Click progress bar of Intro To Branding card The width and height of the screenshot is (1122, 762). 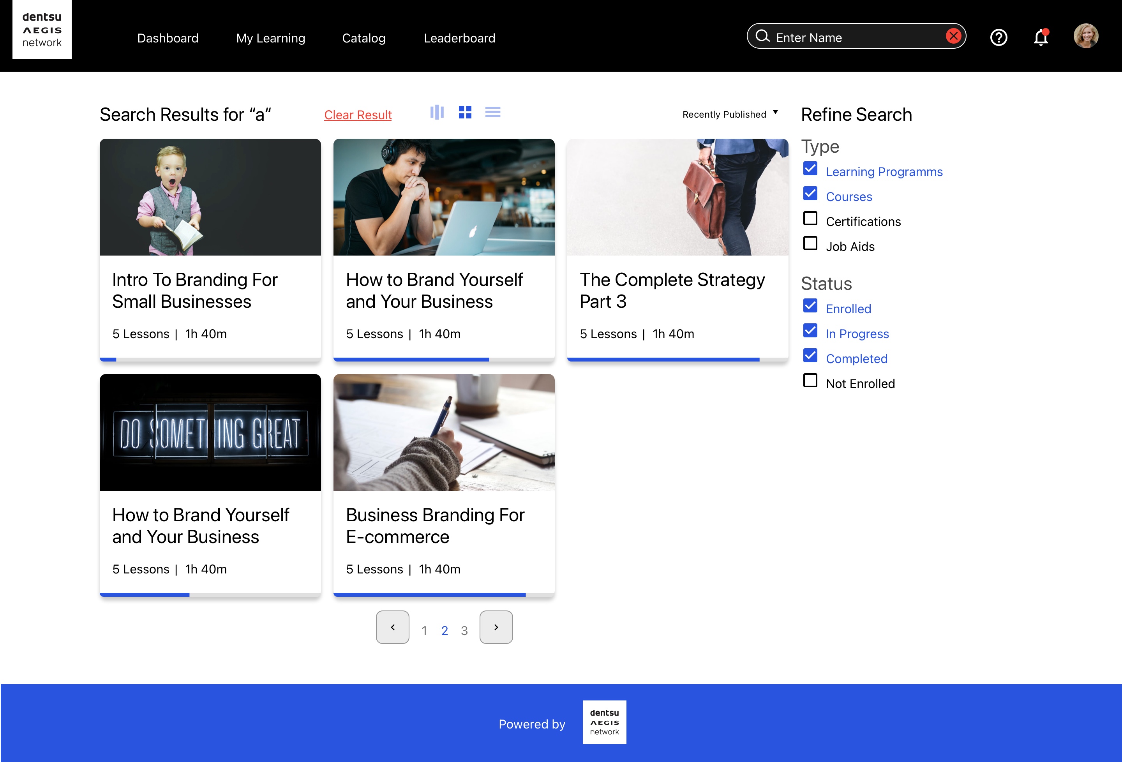[210, 359]
